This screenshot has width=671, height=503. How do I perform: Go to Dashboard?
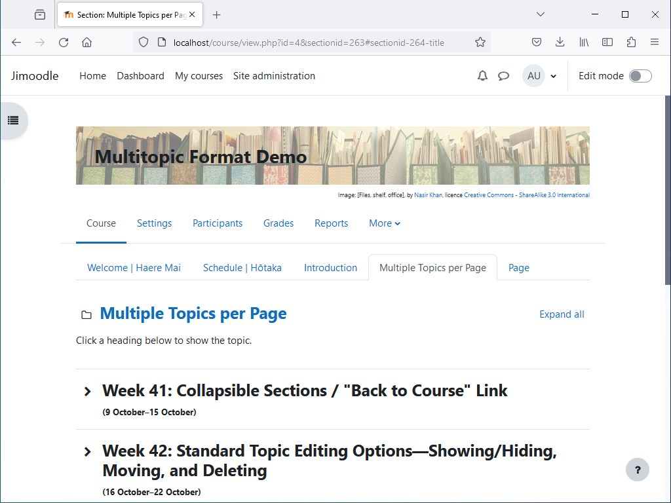(140, 76)
